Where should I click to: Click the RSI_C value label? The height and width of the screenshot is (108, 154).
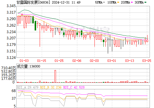74,87
